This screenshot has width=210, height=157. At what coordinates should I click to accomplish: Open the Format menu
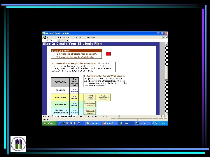tap(69, 38)
